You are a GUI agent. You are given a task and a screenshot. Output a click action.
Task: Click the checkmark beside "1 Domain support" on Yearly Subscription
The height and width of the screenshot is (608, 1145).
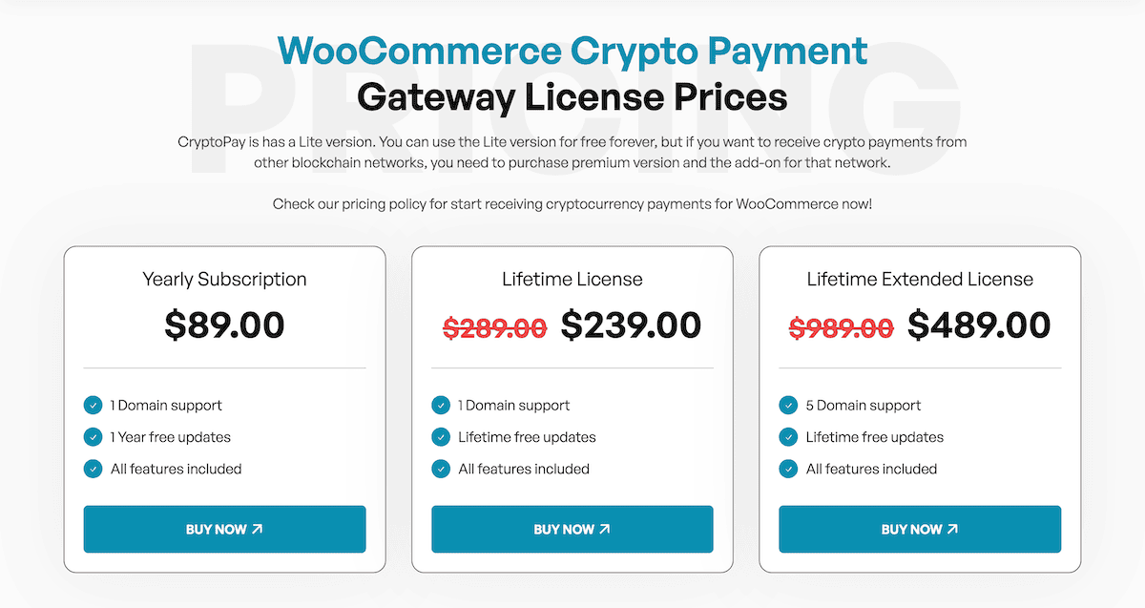tap(93, 405)
